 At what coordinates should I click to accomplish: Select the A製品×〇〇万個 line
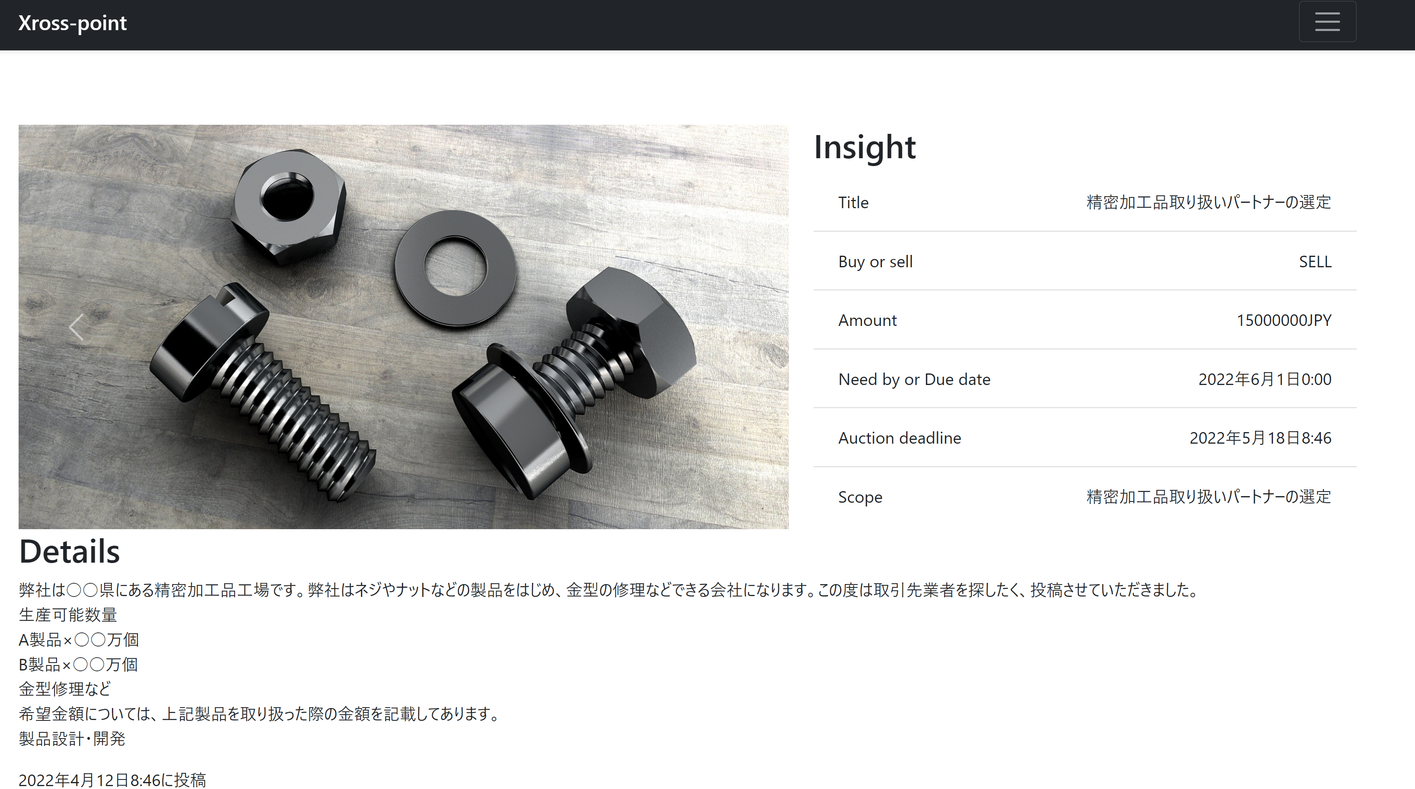click(x=78, y=639)
